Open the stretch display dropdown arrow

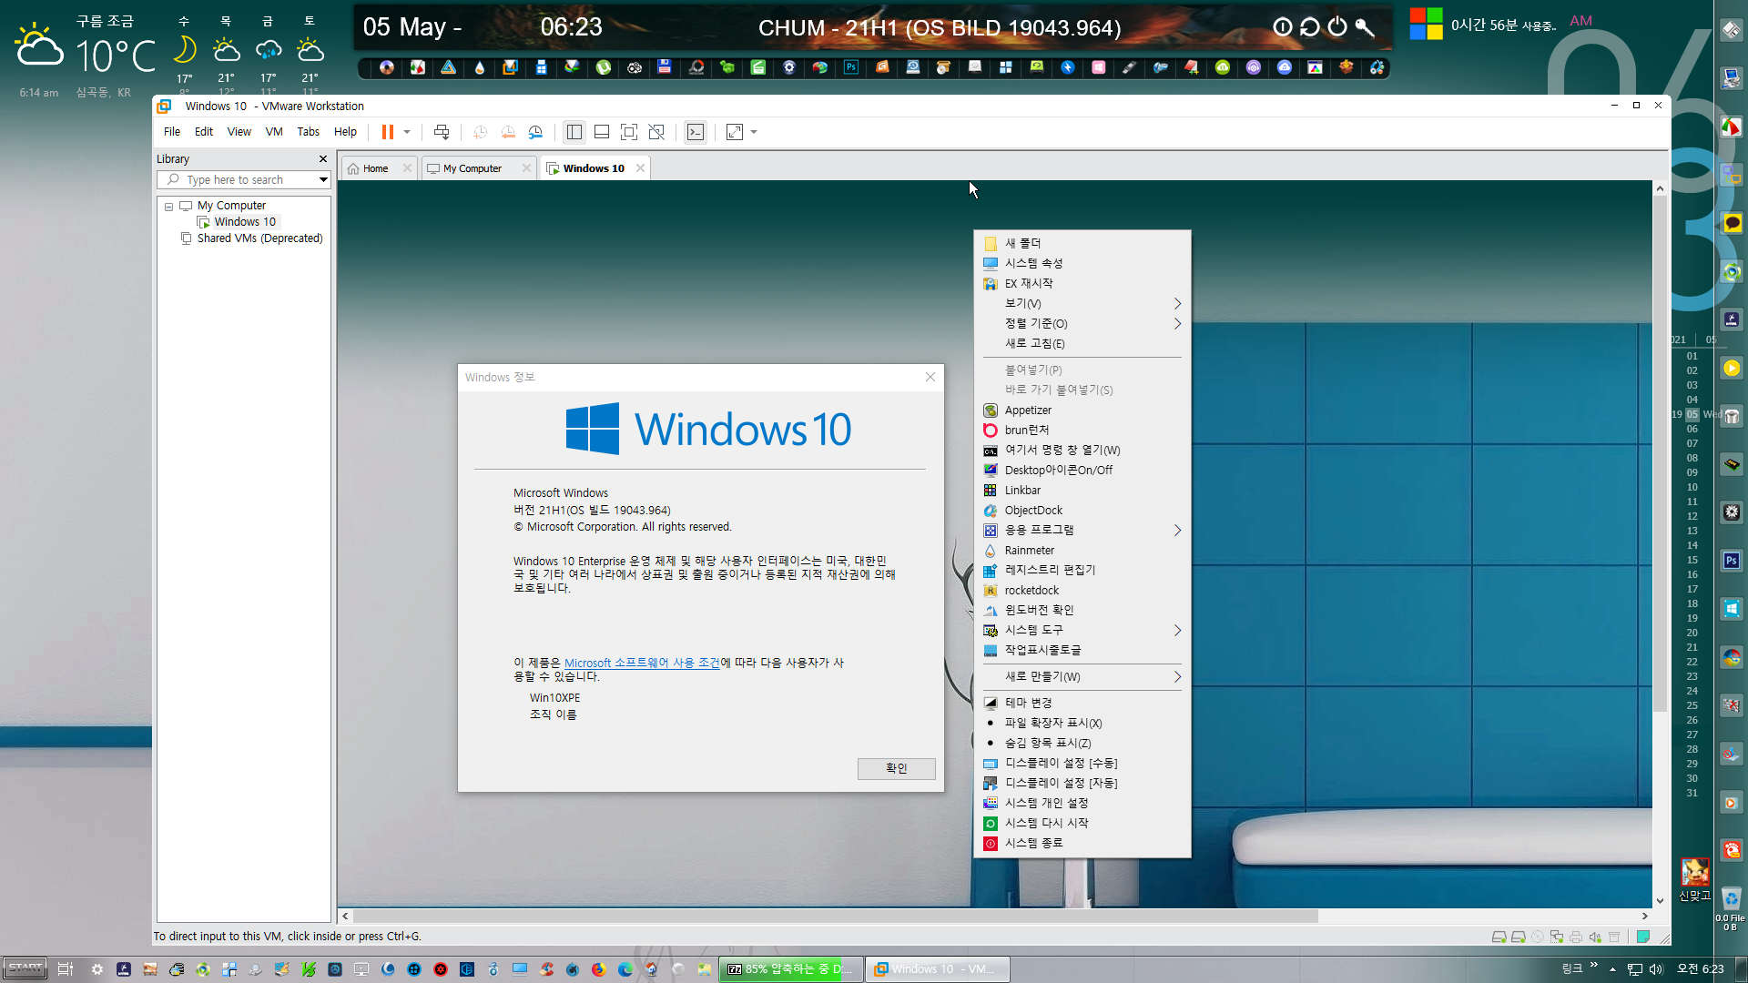pyautogui.click(x=754, y=132)
